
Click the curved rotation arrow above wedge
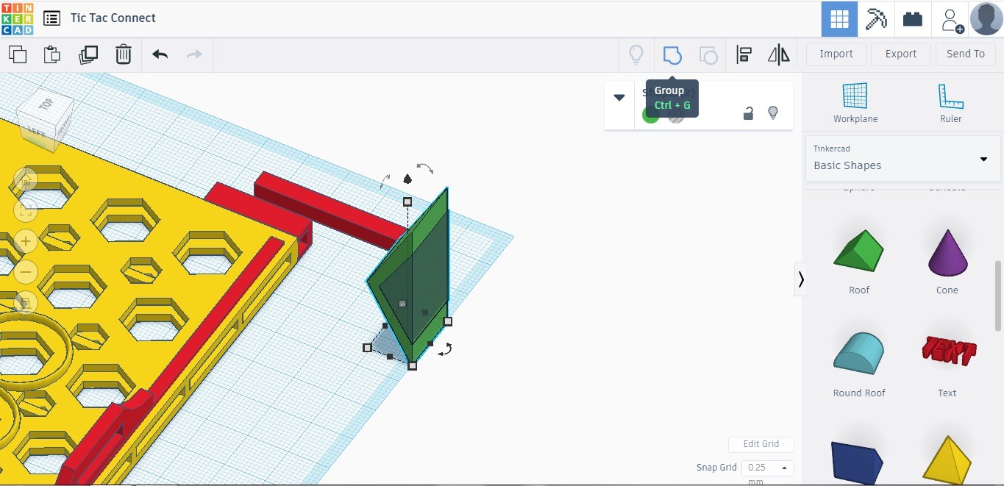[425, 168]
